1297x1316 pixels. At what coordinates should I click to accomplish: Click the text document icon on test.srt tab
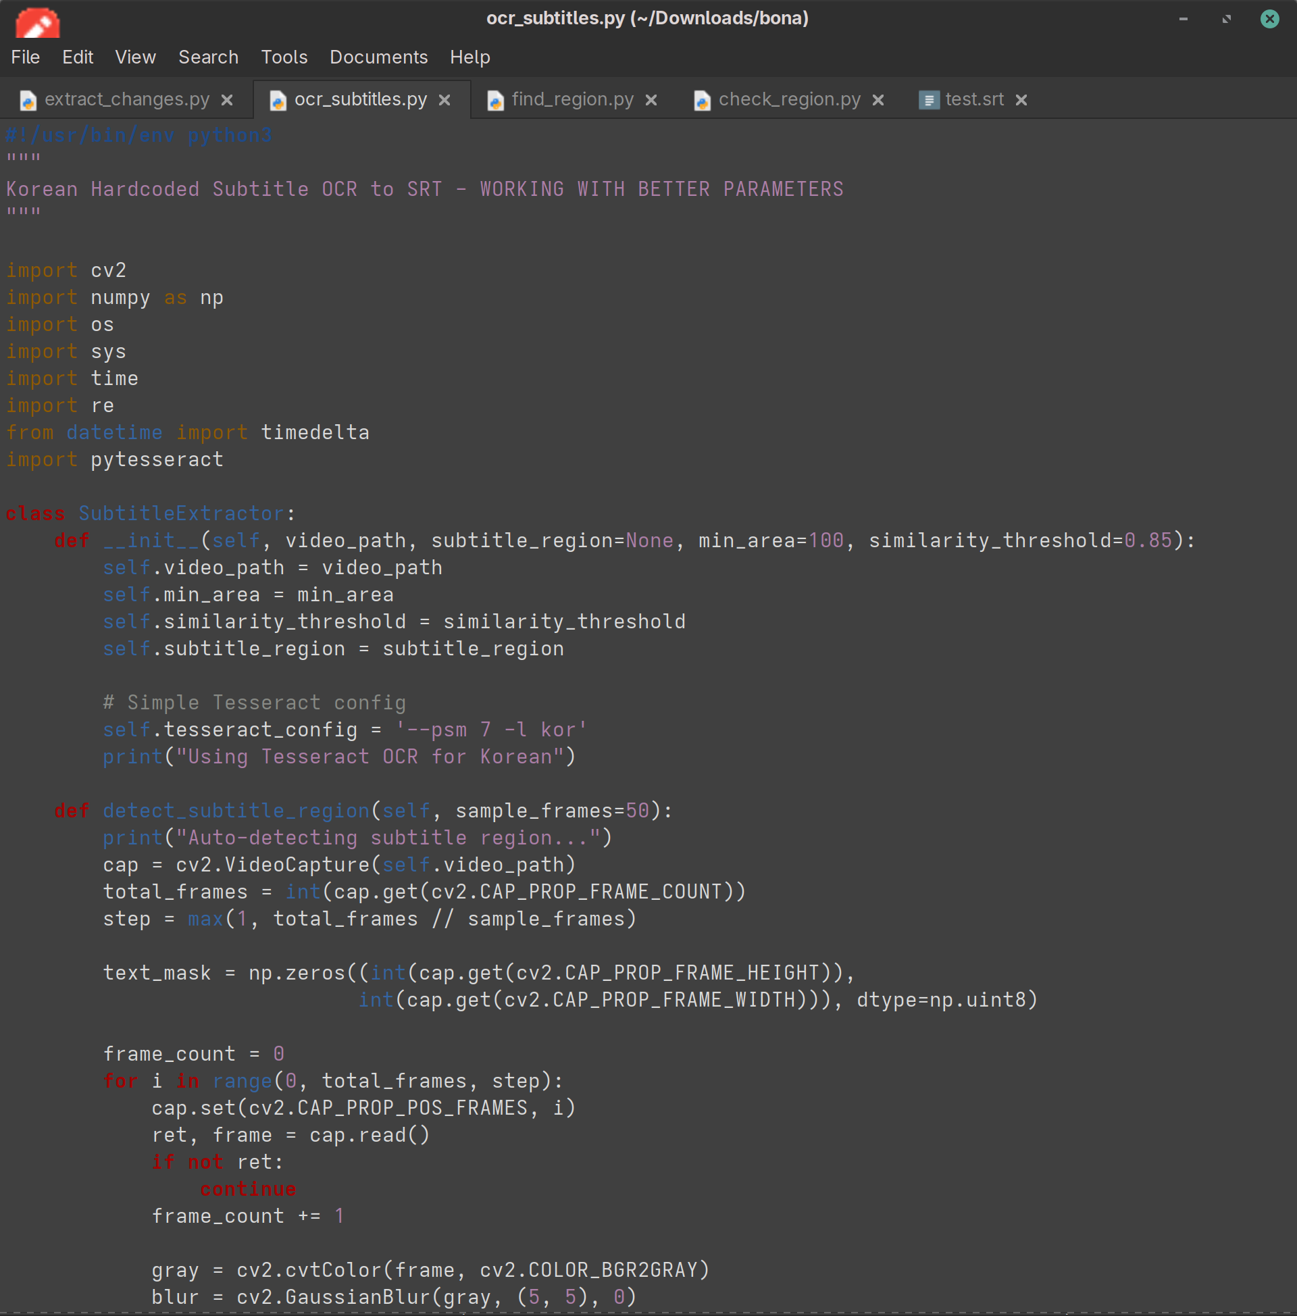click(x=928, y=100)
